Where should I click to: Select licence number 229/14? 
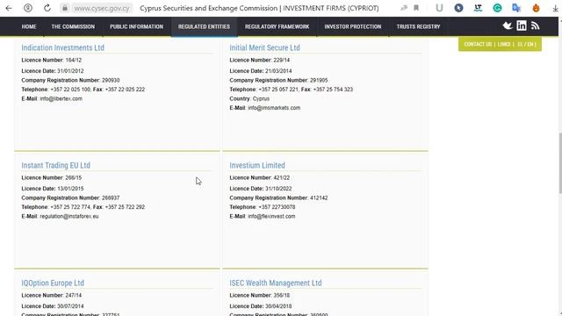tap(281, 60)
